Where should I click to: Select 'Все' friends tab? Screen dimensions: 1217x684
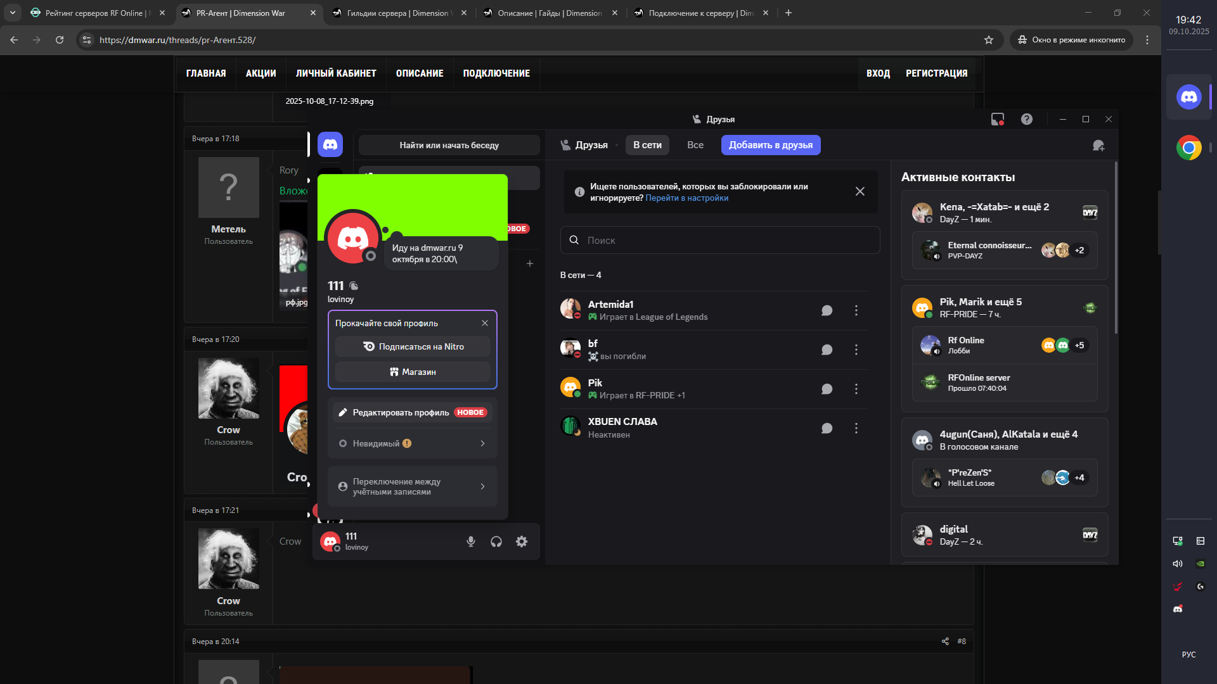point(695,145)
